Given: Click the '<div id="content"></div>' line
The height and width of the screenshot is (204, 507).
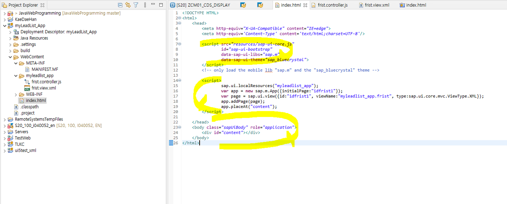Looking at the screenshot, I should (x=231, y=133).
